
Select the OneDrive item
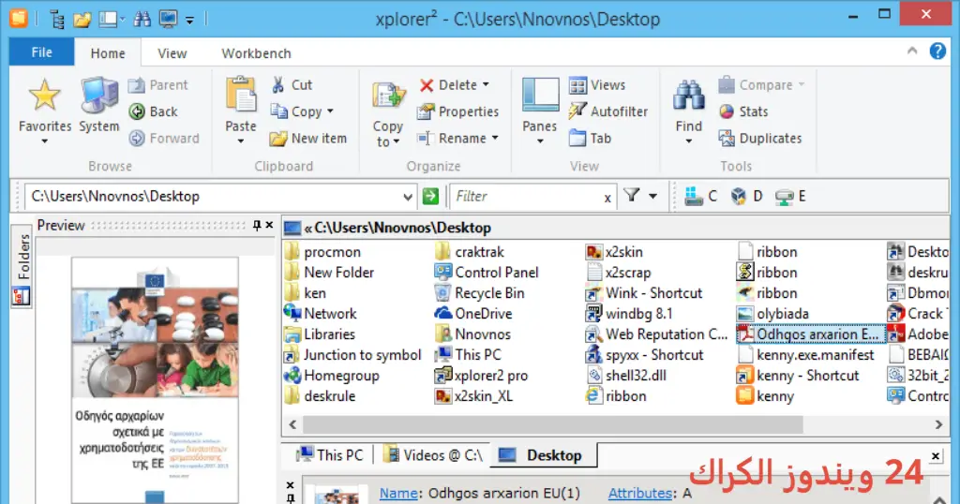(x=473, y=314)
